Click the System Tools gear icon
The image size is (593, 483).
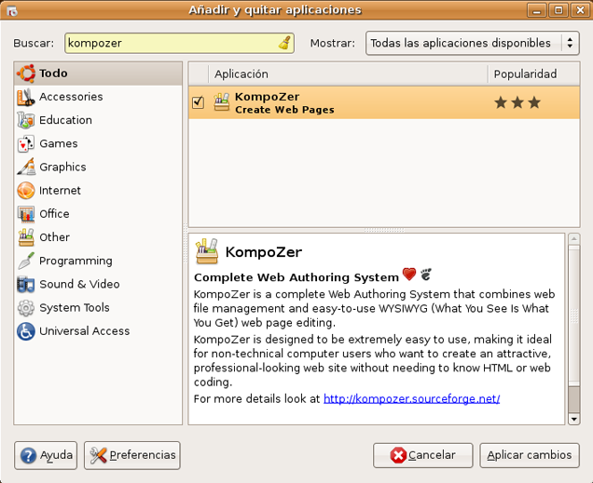pos(26,308)
